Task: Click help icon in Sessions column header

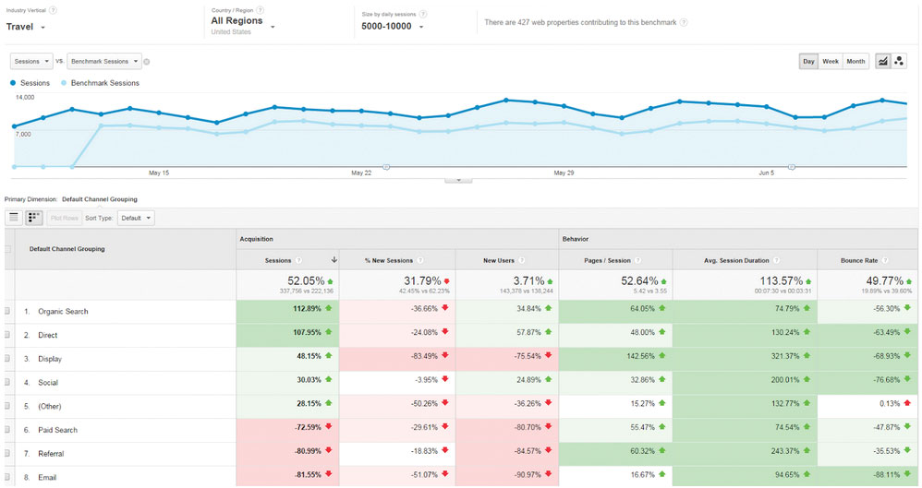Action: point(298,260)
